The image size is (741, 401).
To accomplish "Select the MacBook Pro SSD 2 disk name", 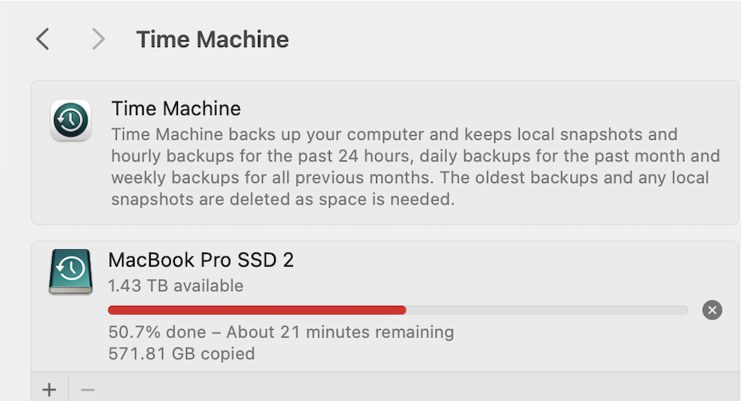I will point(201,260).
